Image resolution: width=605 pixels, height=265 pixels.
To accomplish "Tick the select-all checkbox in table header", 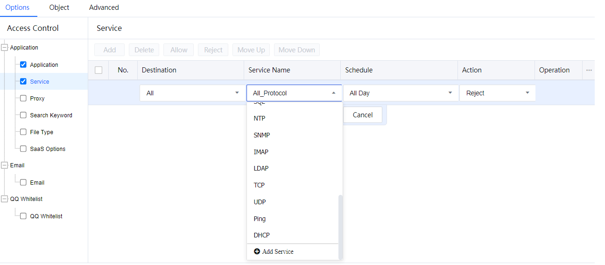I will (98, 70).
